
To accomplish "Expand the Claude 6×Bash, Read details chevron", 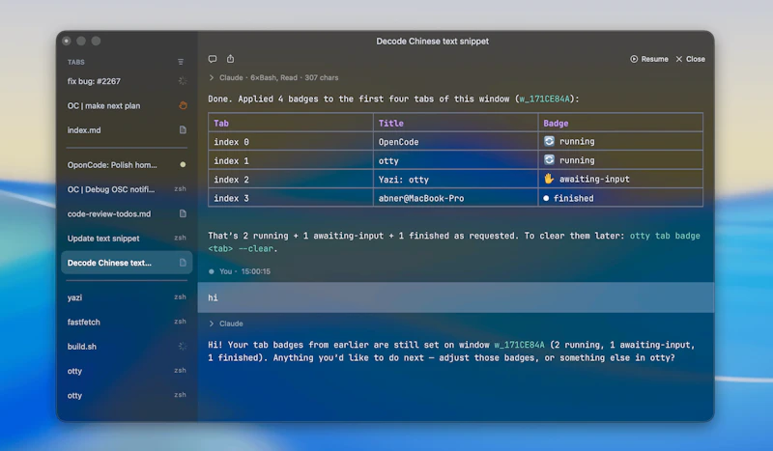I will (x=212, y=78).
